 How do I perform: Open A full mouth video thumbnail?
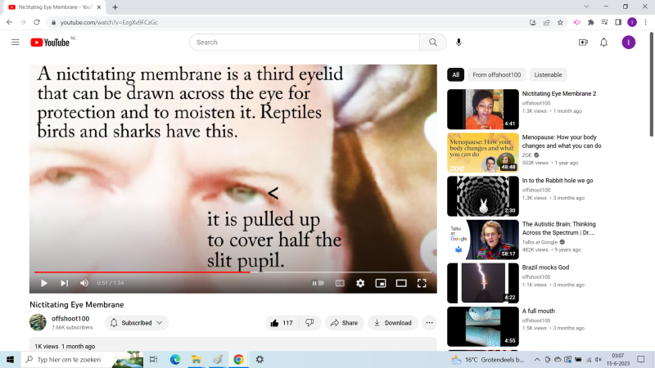(483, 326)
